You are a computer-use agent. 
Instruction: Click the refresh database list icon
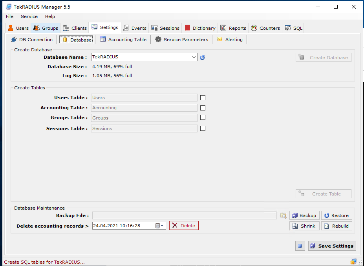click(203, 58)
